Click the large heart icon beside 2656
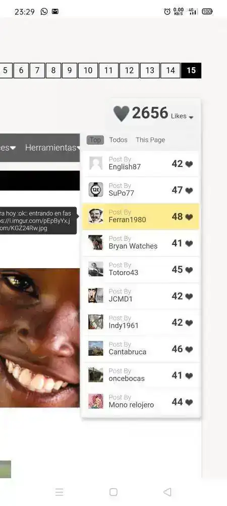227x506 pixels. point(121,113)
